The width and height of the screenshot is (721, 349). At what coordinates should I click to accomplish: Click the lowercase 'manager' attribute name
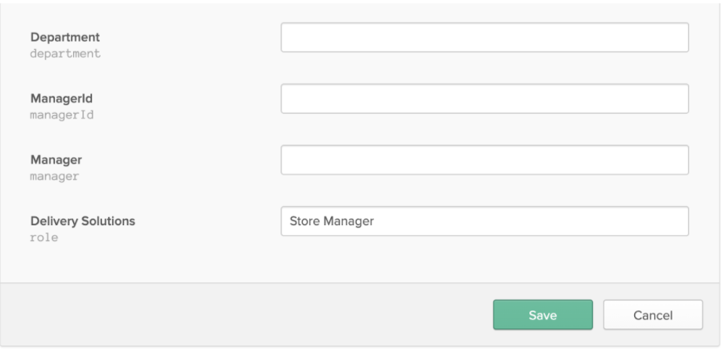coord(54,176)
